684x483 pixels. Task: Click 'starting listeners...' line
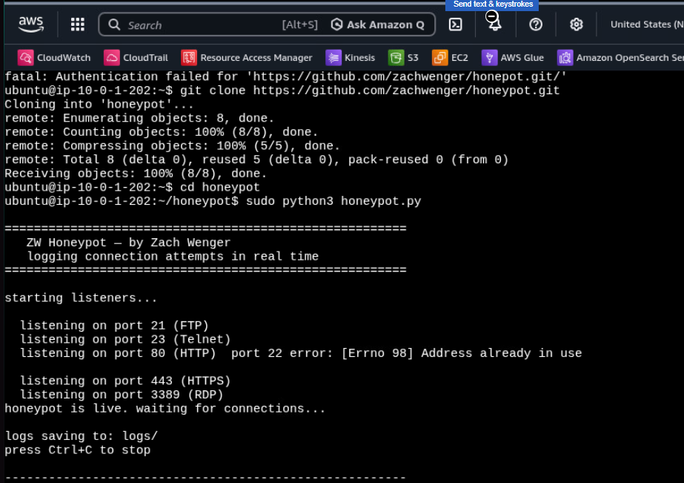click(x=81, y=298)
